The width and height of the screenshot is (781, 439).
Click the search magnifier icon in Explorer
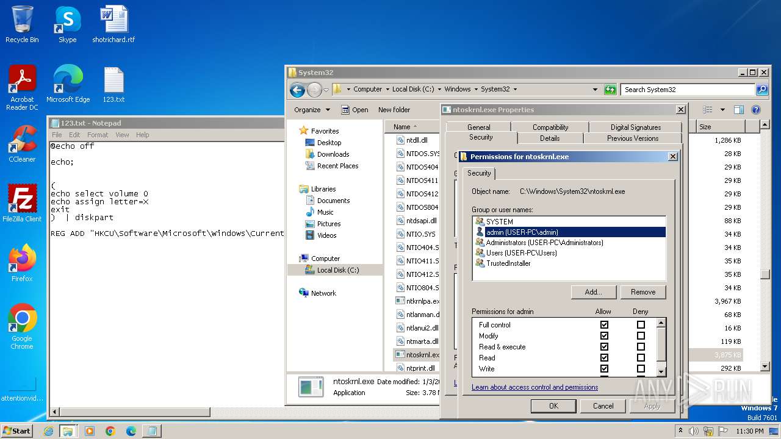click(x=761, y=90)
